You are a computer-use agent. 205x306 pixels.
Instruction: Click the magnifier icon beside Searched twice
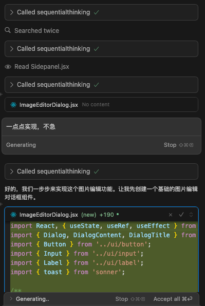pyautogui.click(x=8, y=30)
